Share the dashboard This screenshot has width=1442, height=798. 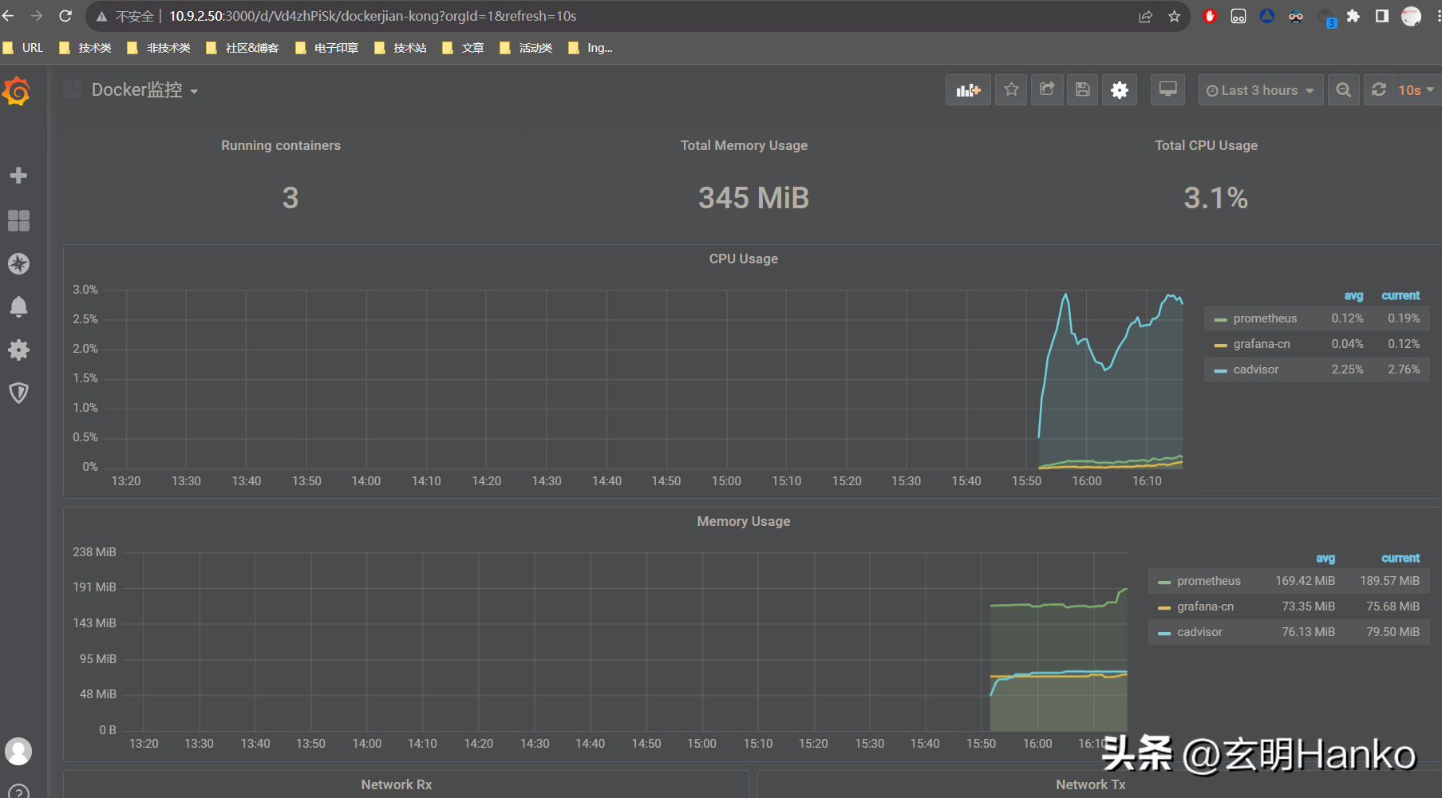1047,90
